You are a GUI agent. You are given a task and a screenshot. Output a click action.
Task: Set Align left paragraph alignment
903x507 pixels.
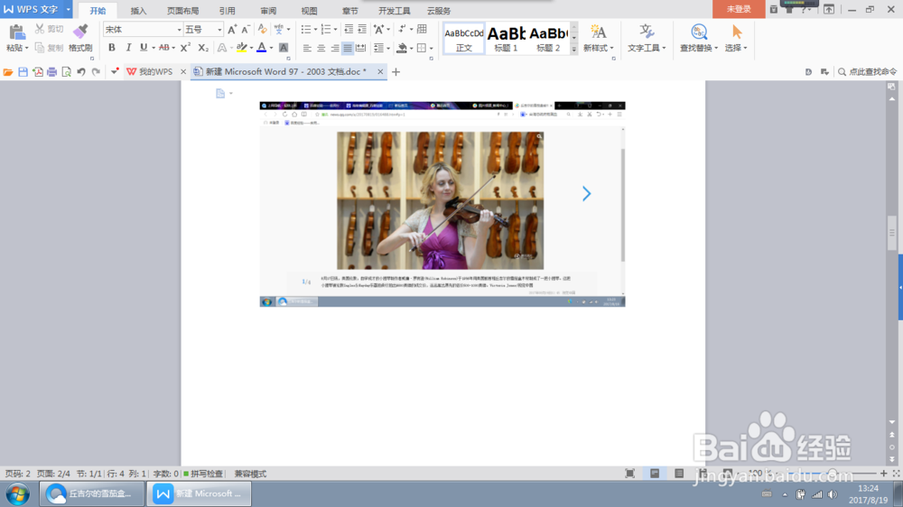(307, 49)
